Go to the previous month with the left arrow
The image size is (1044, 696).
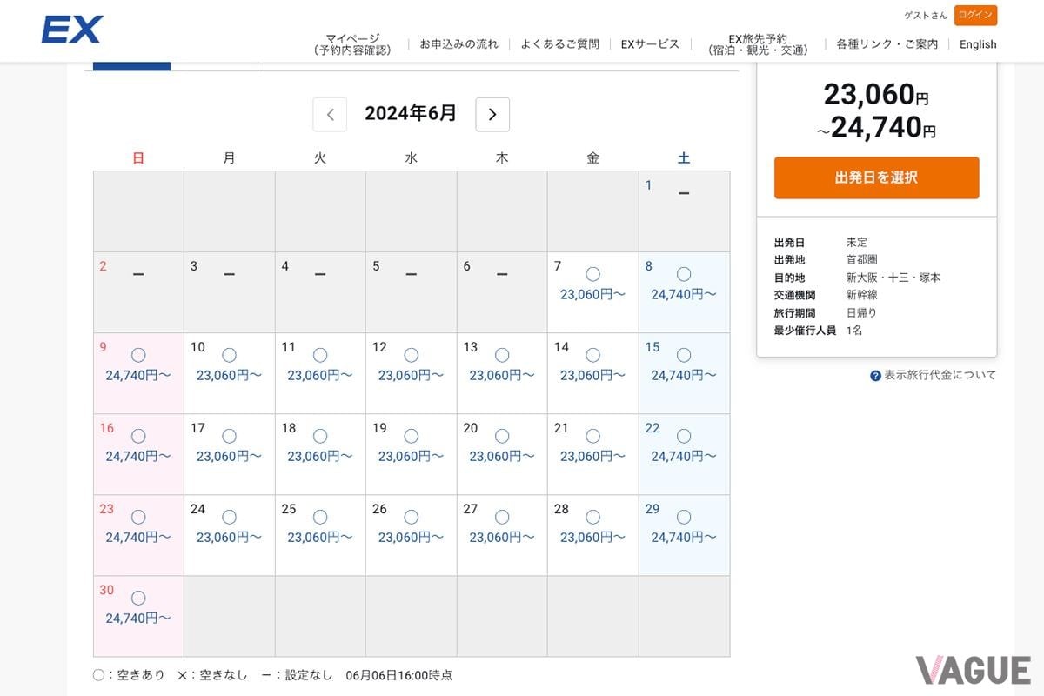click(x=330, y=114)
